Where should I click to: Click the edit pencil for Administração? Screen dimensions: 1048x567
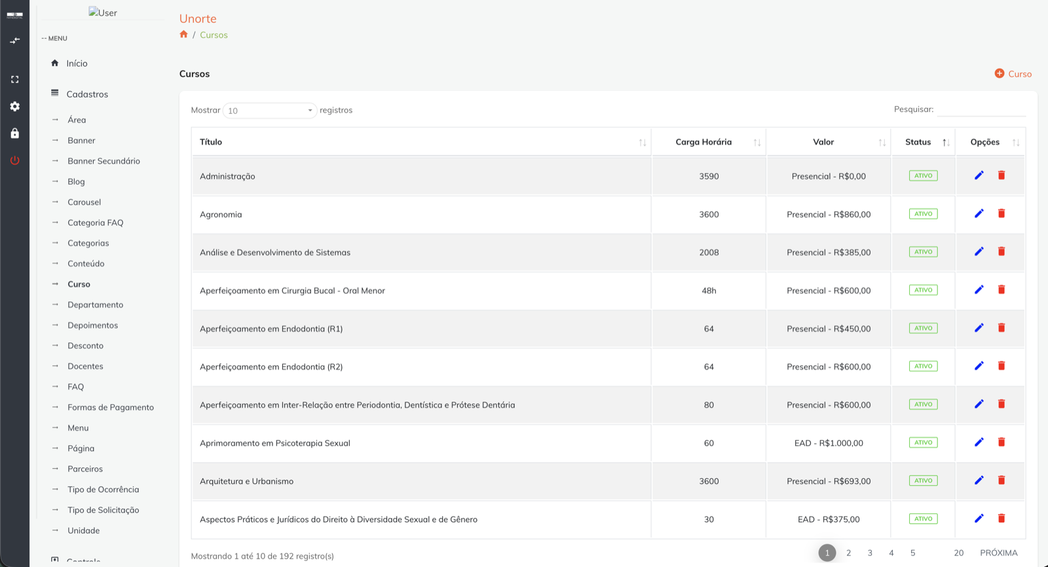click(979, 175)
